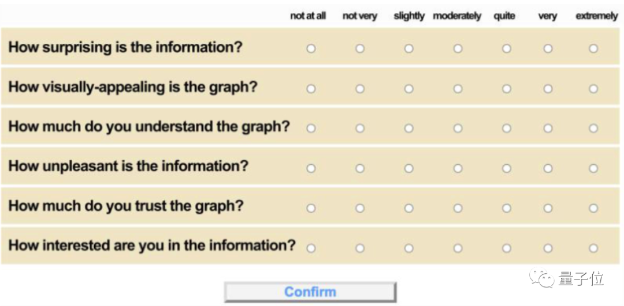Rate surprising information as 'not at all'
The image size is (624, 306).
[311, 48]
